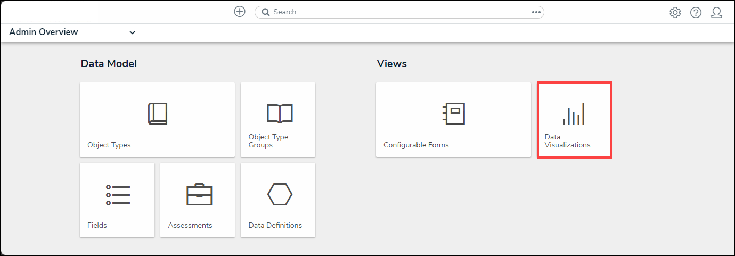
Task: Select the Object Type Groups open-book icon
Action: [x=280, y=113]
